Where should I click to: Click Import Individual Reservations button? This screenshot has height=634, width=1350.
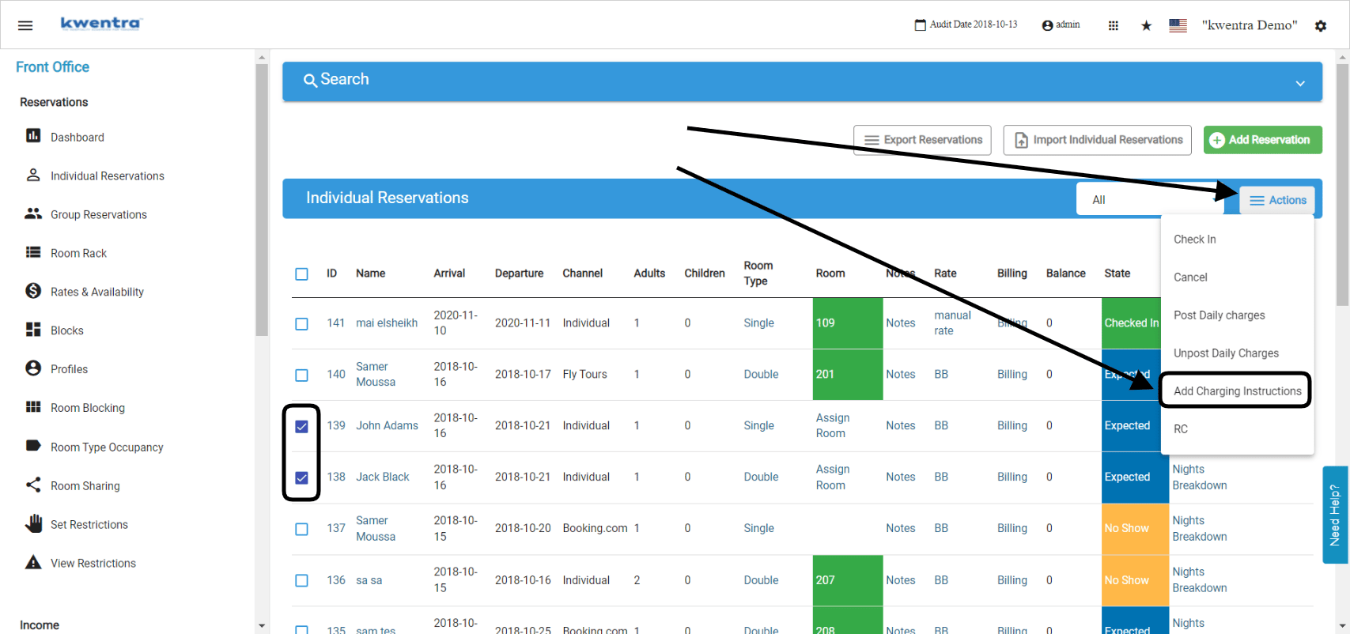click(1097, 140)
